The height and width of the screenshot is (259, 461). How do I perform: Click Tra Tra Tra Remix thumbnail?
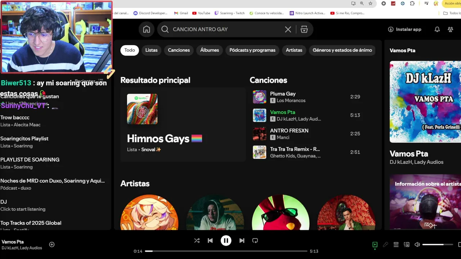pyautogui.click(x=260, y=152)
